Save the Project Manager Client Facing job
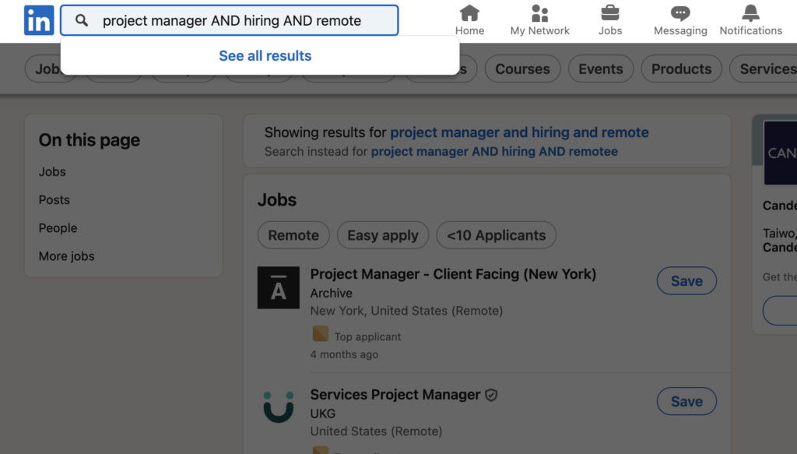Screen dimensions: 797x454 point(686,281)
